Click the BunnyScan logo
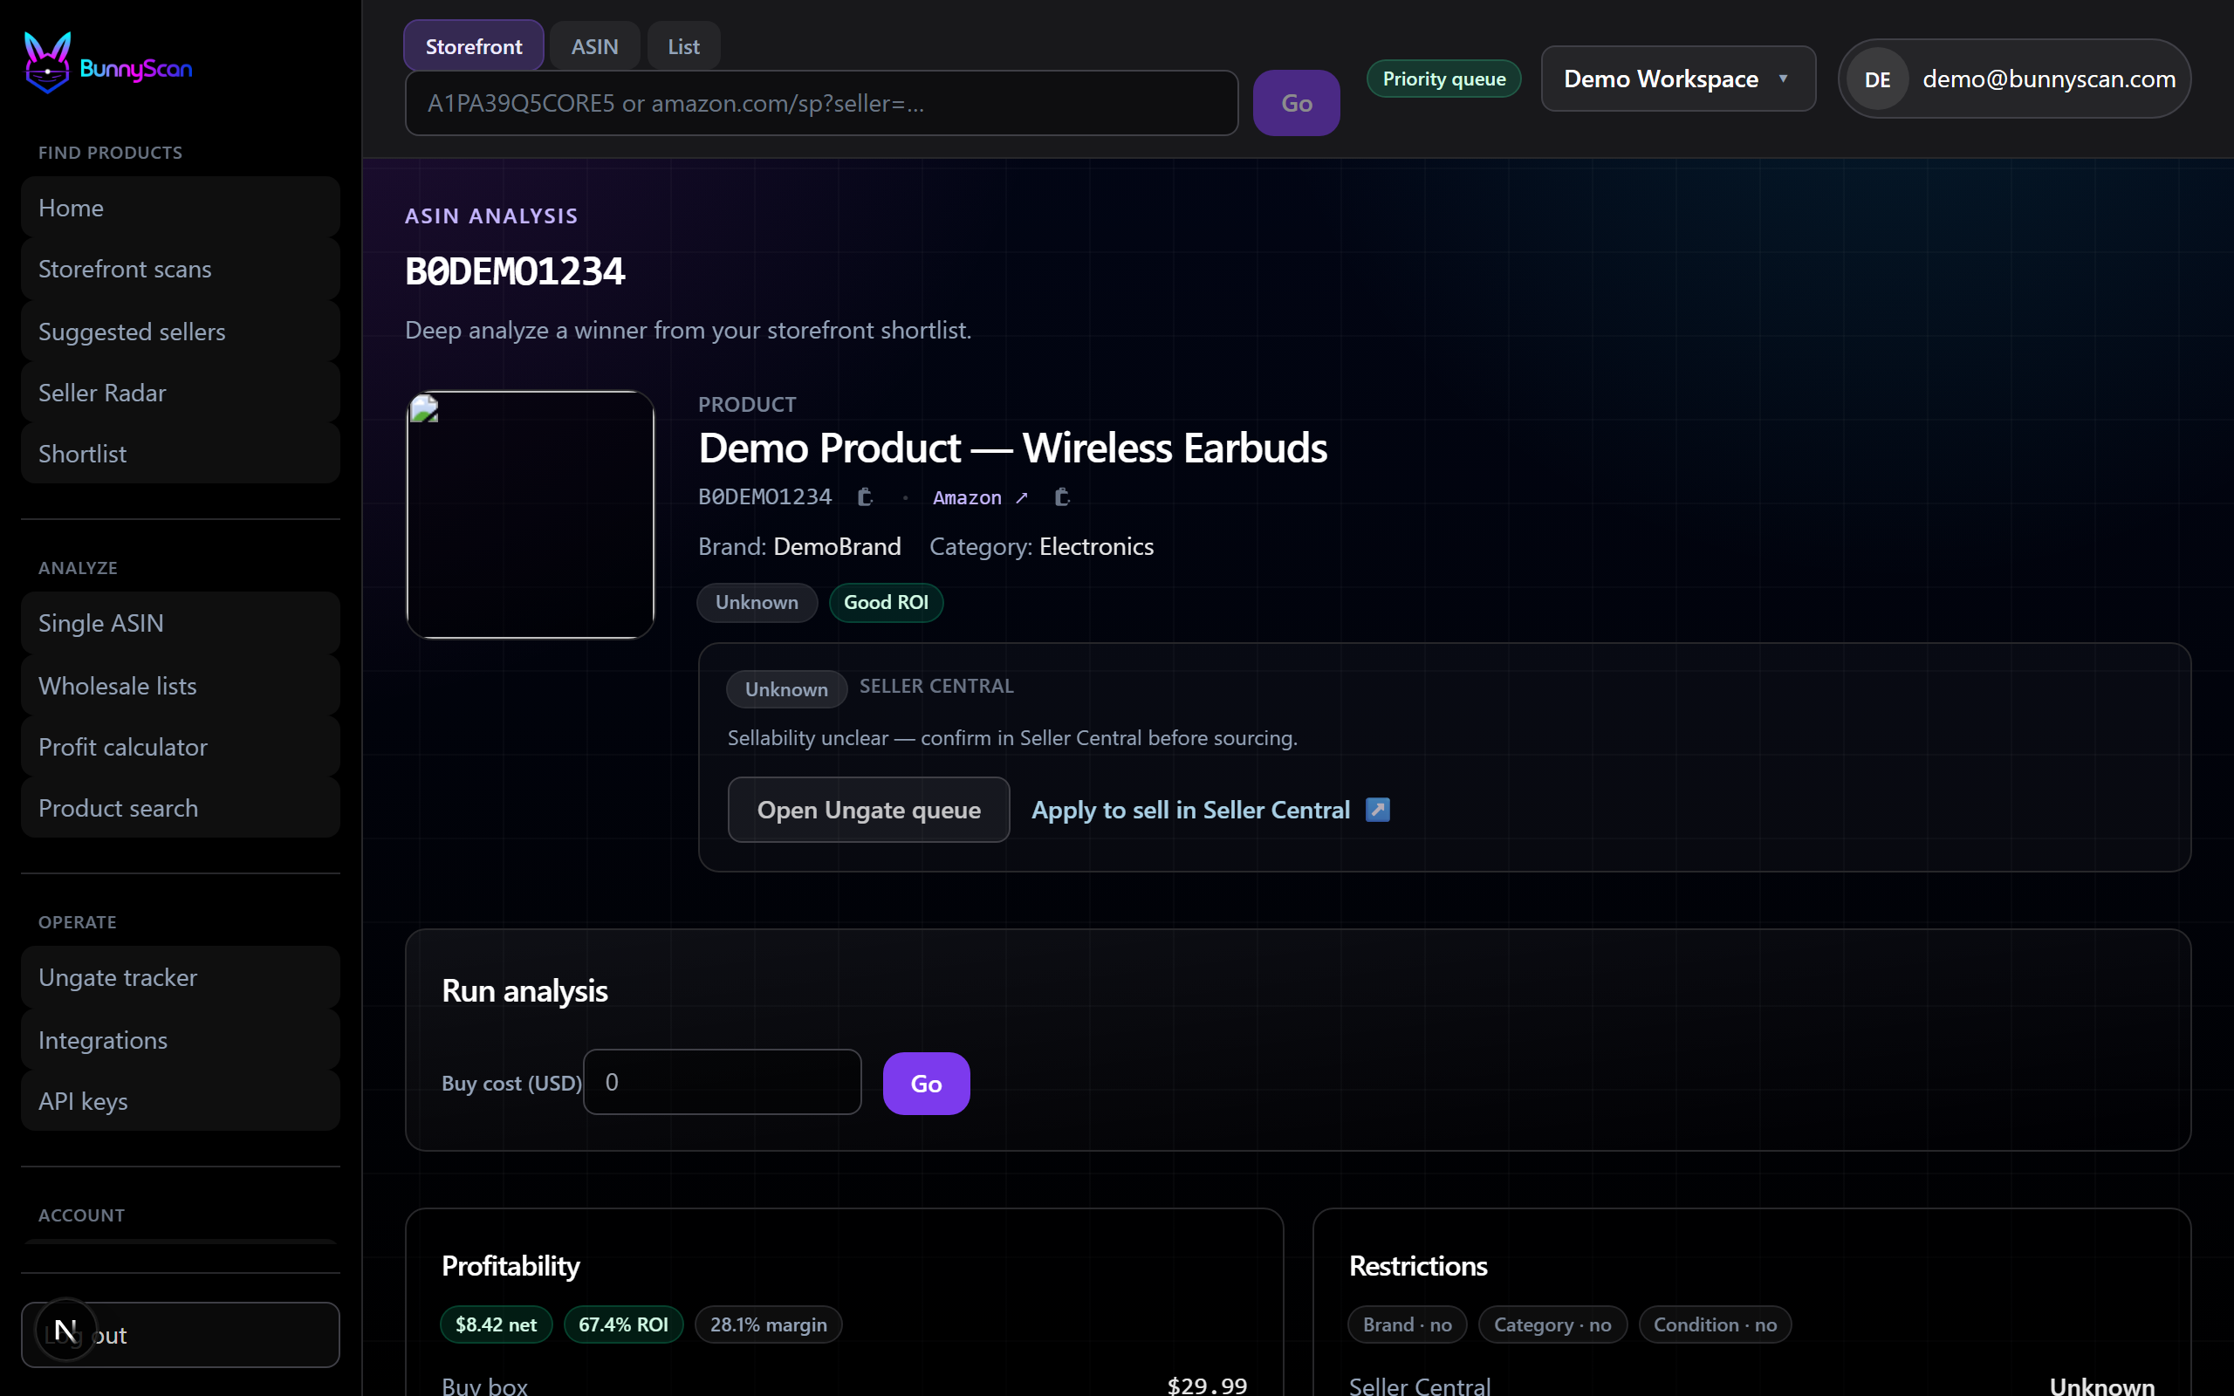The image size is (2234, 1396). (108, 63)
